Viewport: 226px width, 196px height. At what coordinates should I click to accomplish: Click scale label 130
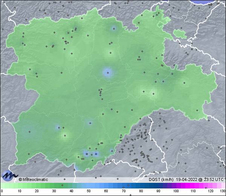[x=223, y=191]
